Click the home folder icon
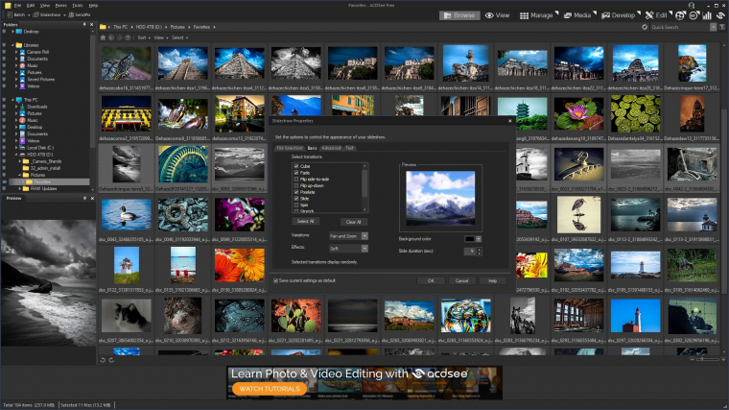 (x=104, y=37)
